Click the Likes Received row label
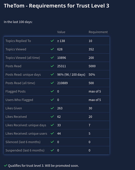Screen dimensions: 135x170 pos(16,117)
